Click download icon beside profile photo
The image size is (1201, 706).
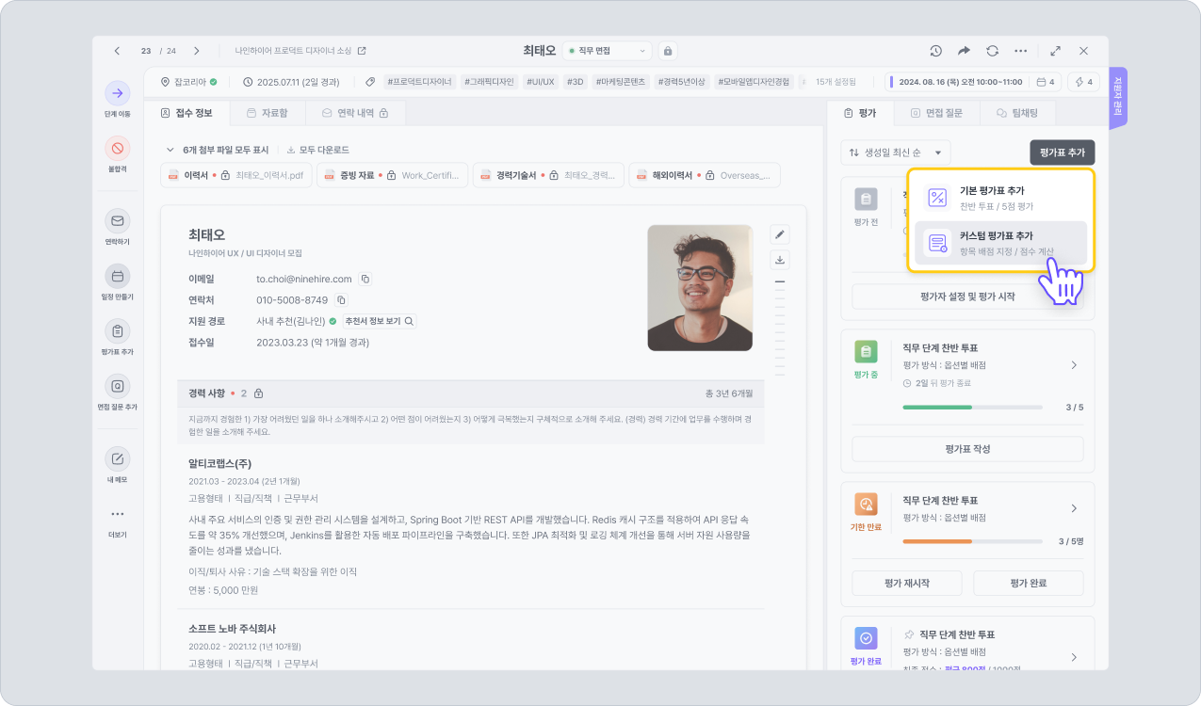[779, 260]
